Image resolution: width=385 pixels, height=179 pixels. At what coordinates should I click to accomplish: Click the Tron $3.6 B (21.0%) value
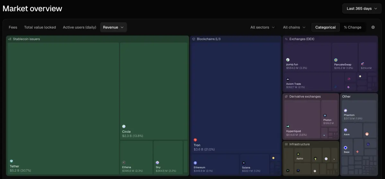pos(204,149)
